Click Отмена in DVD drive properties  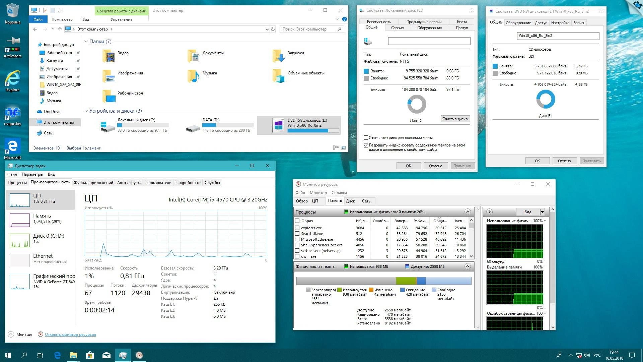click(564, 161)
